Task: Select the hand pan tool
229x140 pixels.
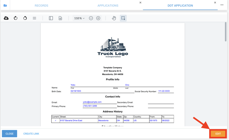Action: [x=114, y=18]
